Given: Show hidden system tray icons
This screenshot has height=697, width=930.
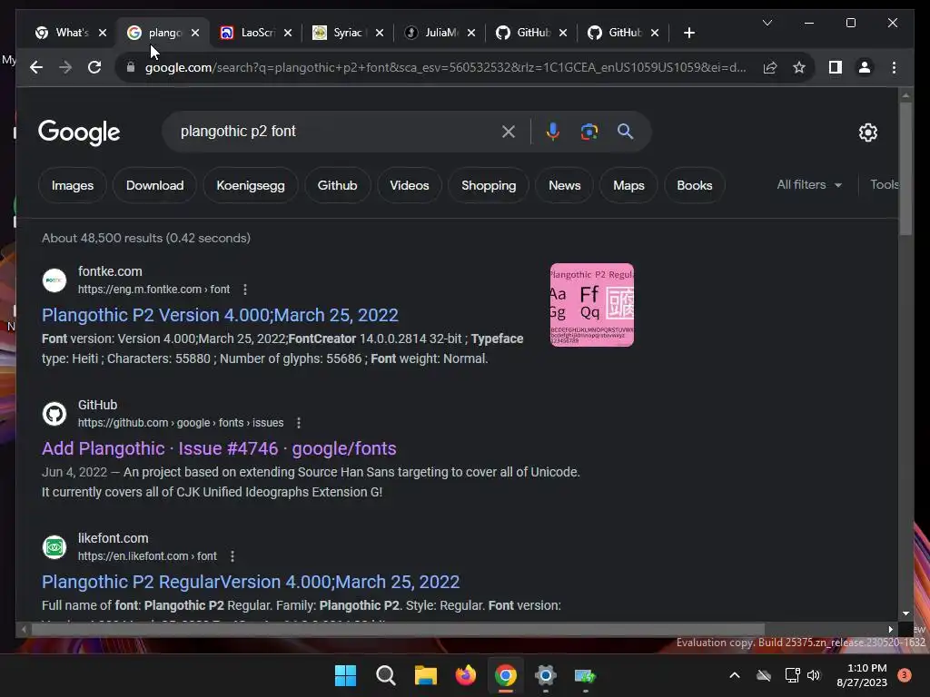Looking at the screenshot, I should [734, 675].
